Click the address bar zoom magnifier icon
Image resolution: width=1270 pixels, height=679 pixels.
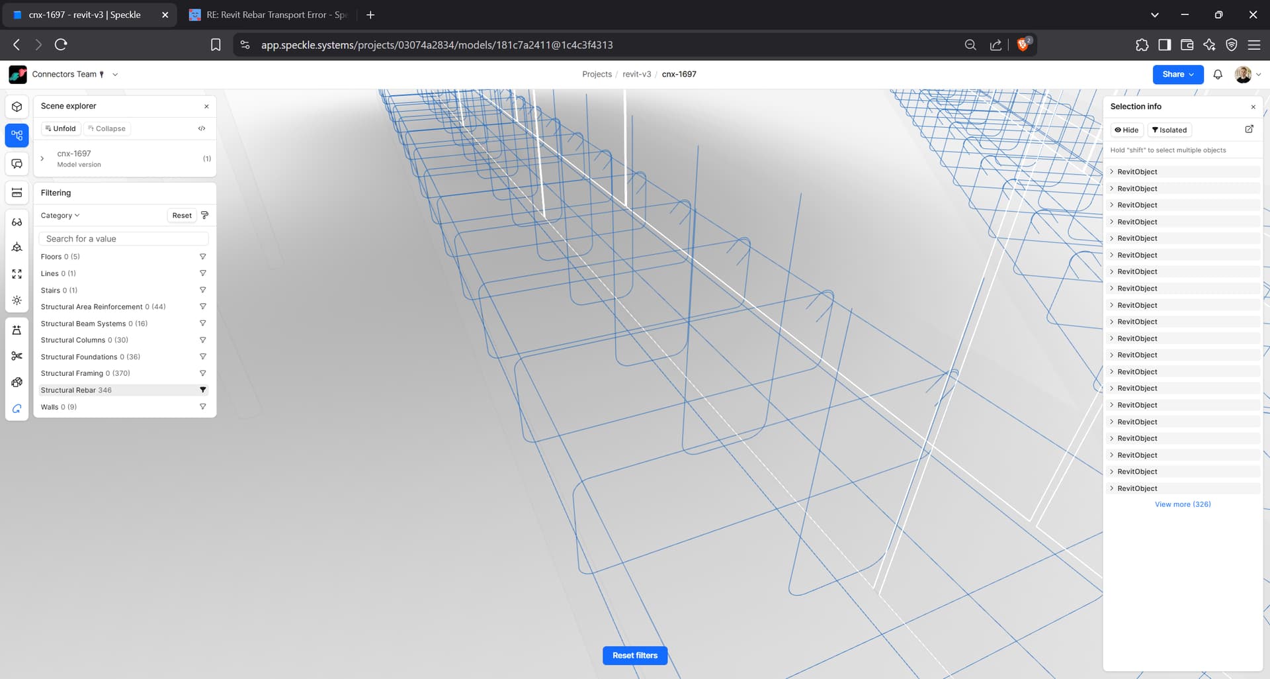pos(970,44)
